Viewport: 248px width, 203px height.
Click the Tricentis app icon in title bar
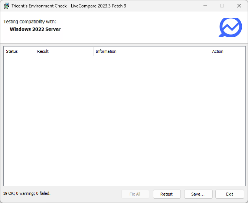coord(6,6)
